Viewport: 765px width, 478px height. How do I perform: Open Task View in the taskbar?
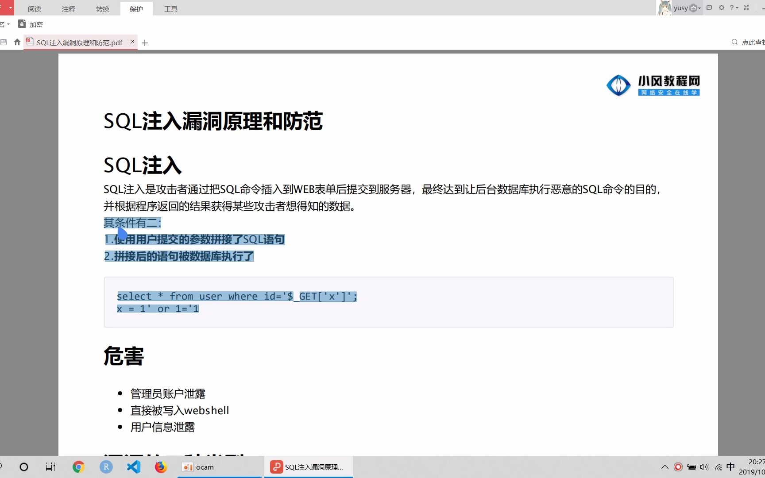(50, 467)
